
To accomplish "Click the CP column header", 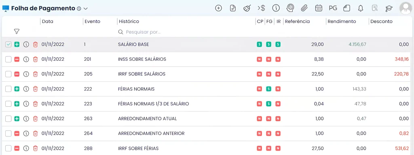I will (260, 22).
